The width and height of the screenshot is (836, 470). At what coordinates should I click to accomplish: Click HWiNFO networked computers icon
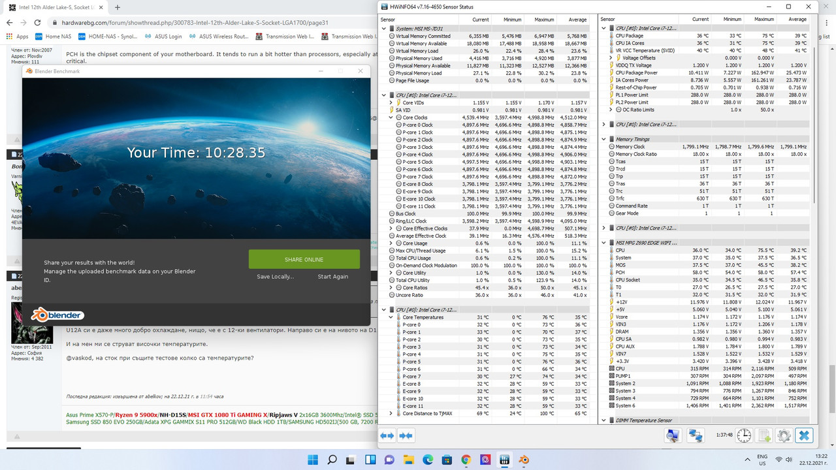696,435
